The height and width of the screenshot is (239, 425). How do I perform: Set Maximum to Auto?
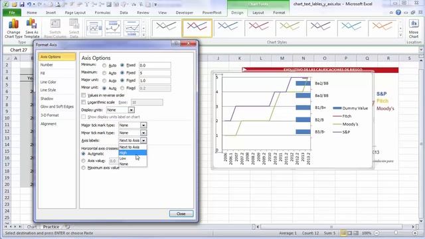[104, 73]
